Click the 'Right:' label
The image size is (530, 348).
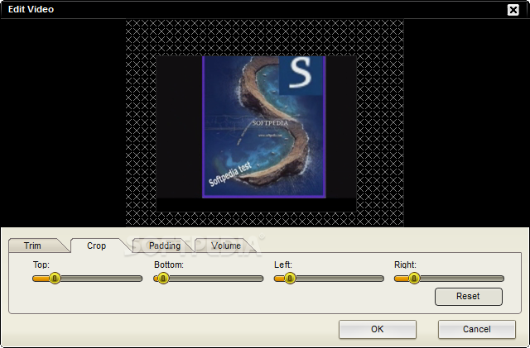point(405,265)
